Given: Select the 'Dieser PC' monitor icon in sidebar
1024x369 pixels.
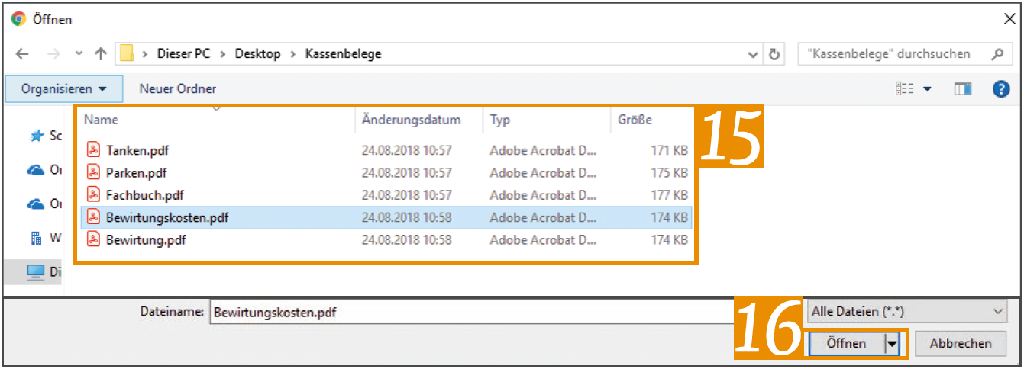Looking at the screenshot, I should [x=36, y=271].
